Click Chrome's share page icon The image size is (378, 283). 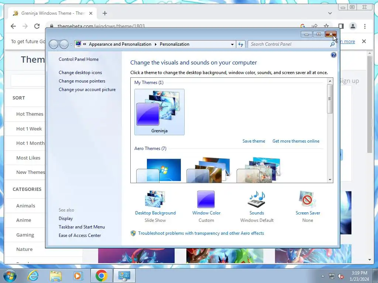315,26
